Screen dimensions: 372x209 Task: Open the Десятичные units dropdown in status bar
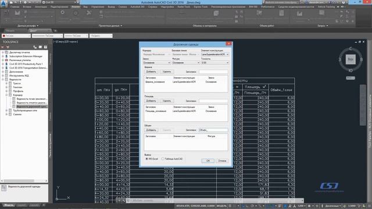[333, 206]
